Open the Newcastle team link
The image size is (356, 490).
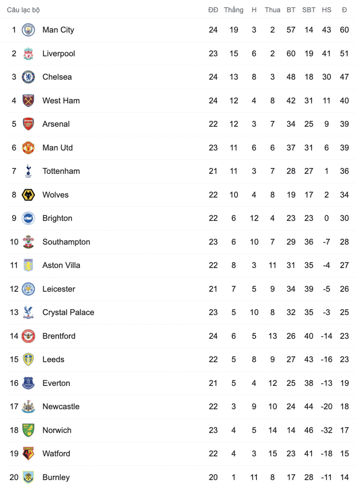point(61,406)
